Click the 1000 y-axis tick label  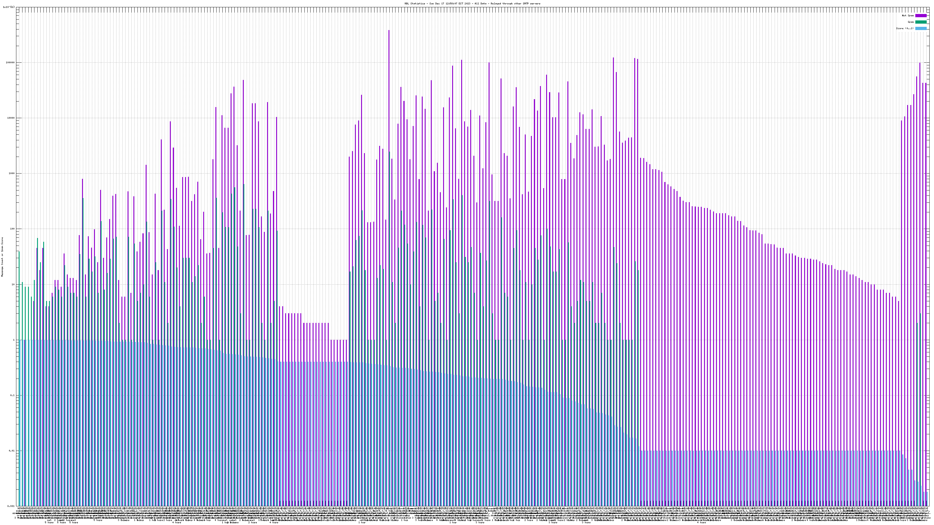12,173
